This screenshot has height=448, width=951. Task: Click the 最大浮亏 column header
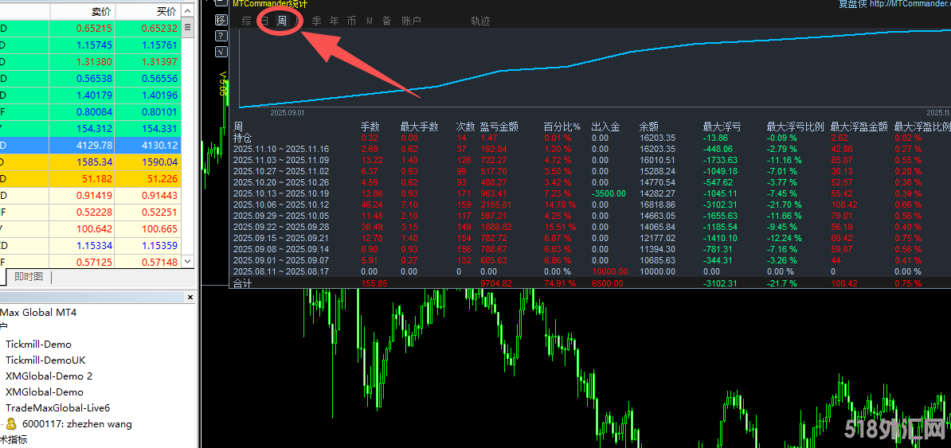[722, 127]
